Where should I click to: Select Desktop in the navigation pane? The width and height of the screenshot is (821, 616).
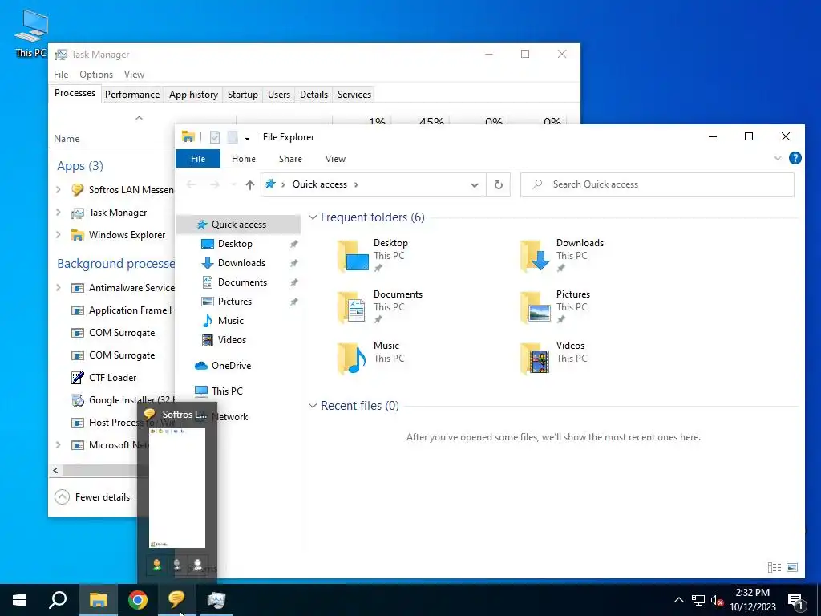[235, 244]
